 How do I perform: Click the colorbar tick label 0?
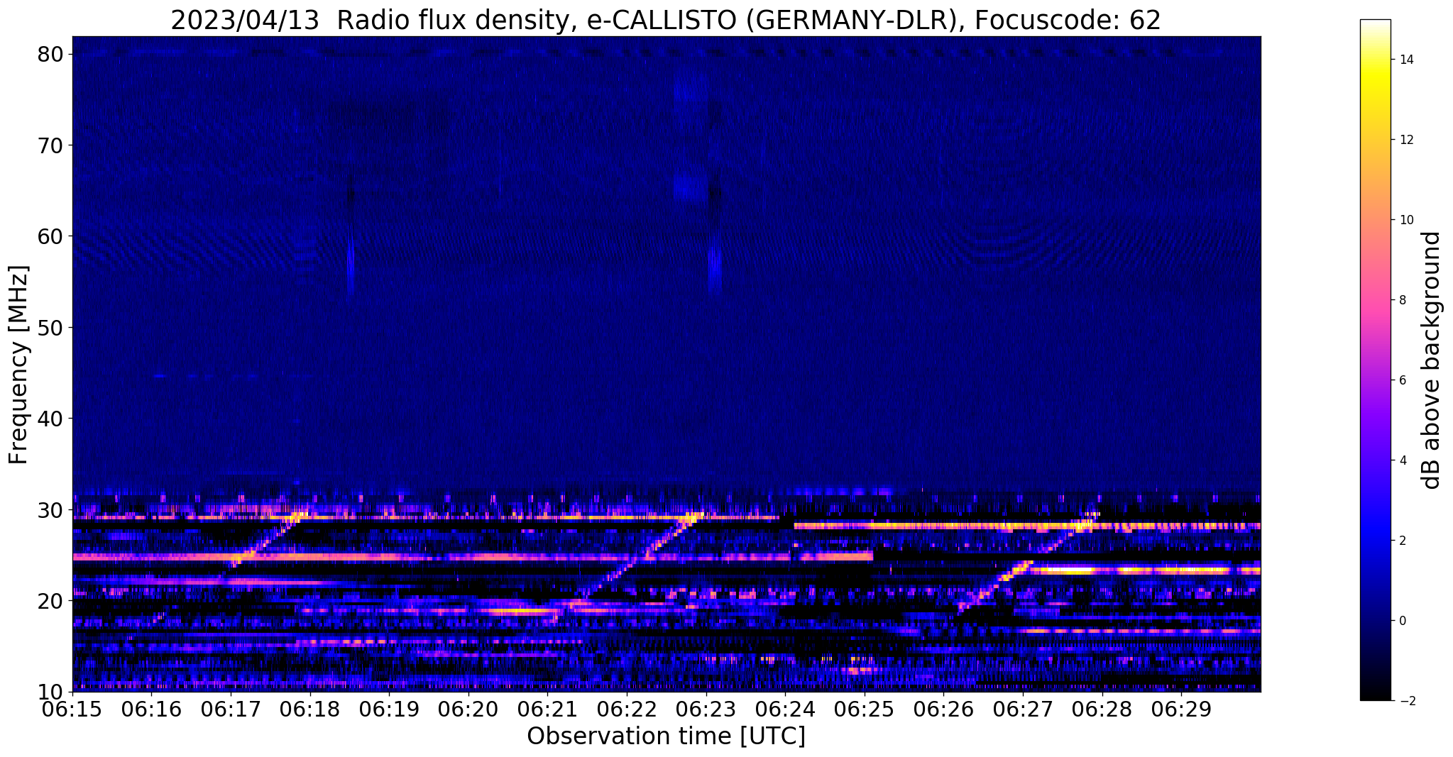pos(1402,621)
